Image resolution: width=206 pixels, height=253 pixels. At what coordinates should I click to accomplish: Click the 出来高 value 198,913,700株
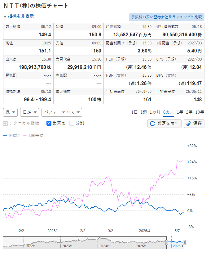(x=35, y=67)
